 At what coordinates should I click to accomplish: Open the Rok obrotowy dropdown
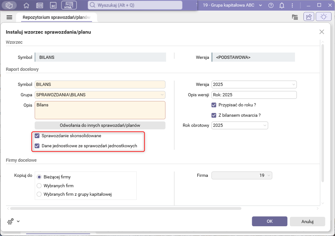click(265, 126)
